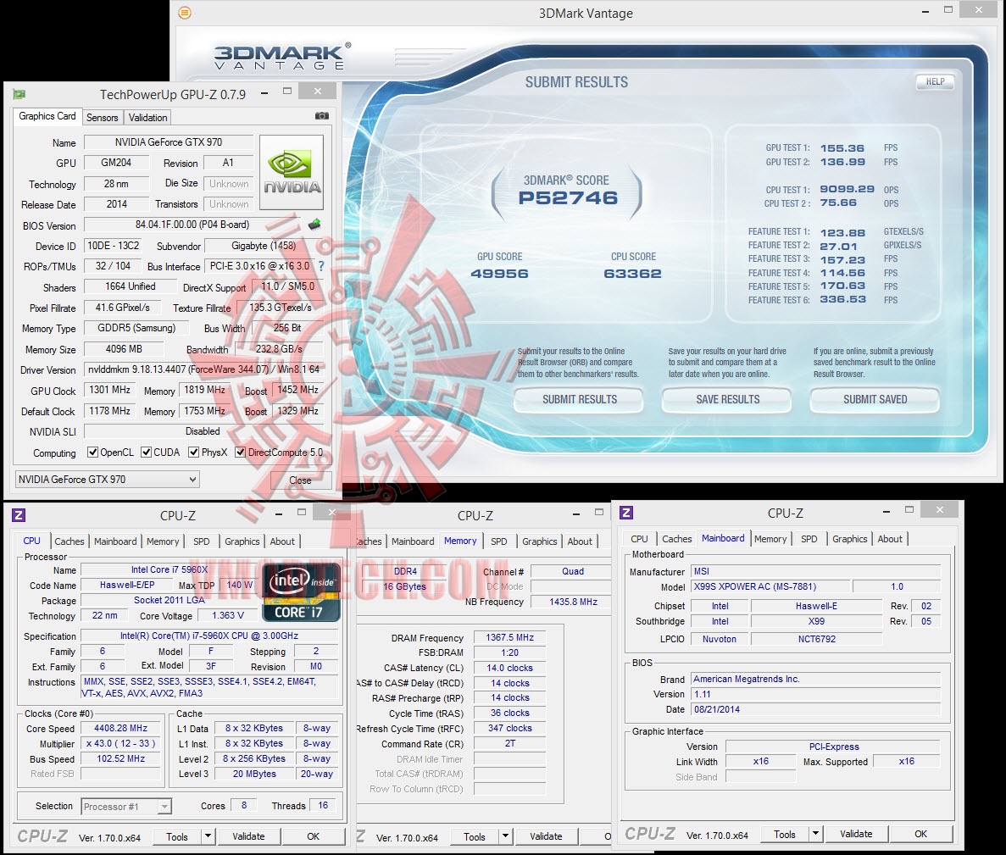
Task: Expand Tools arrow in Mainboard CPU-Z window
Action: tap(816, 834)
